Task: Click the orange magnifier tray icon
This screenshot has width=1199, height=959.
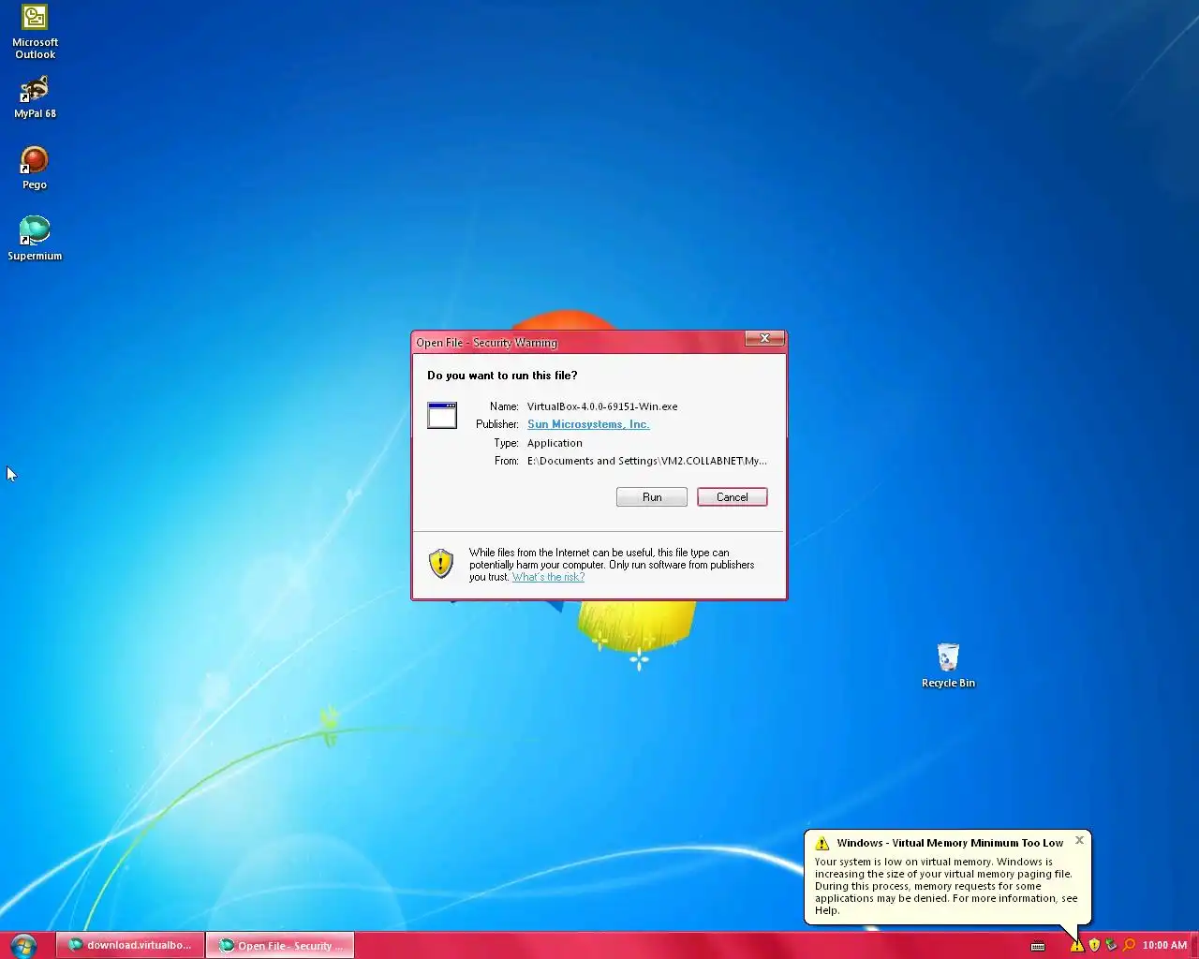Action: coord(1129,946)
